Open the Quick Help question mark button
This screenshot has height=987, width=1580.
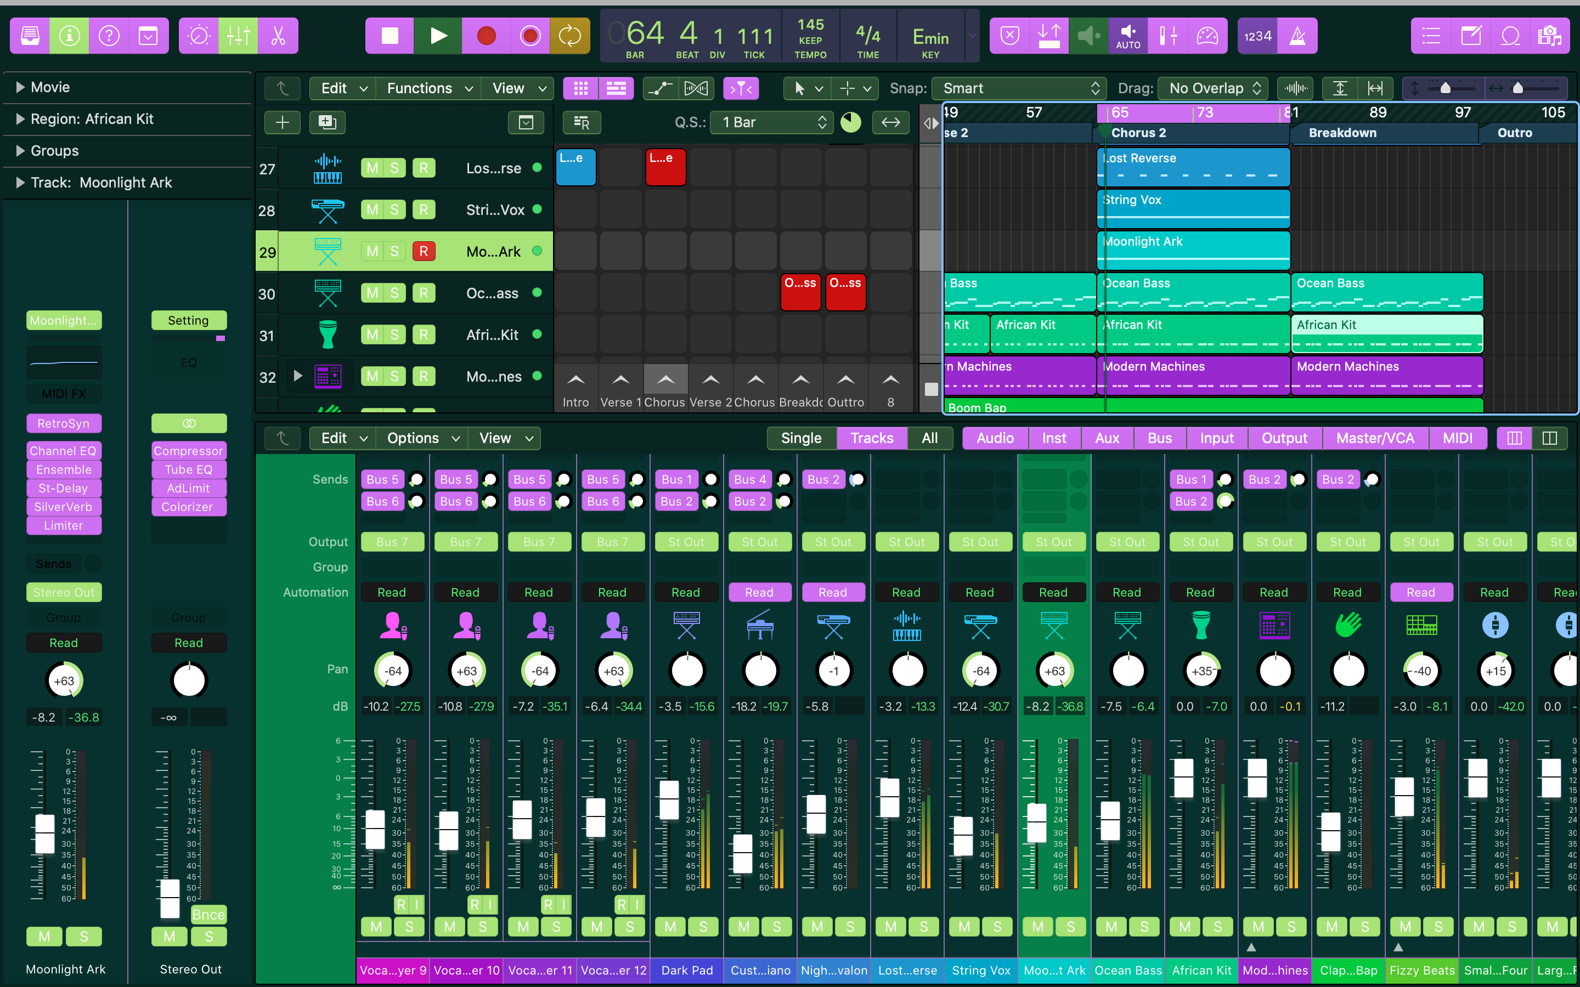109,36
